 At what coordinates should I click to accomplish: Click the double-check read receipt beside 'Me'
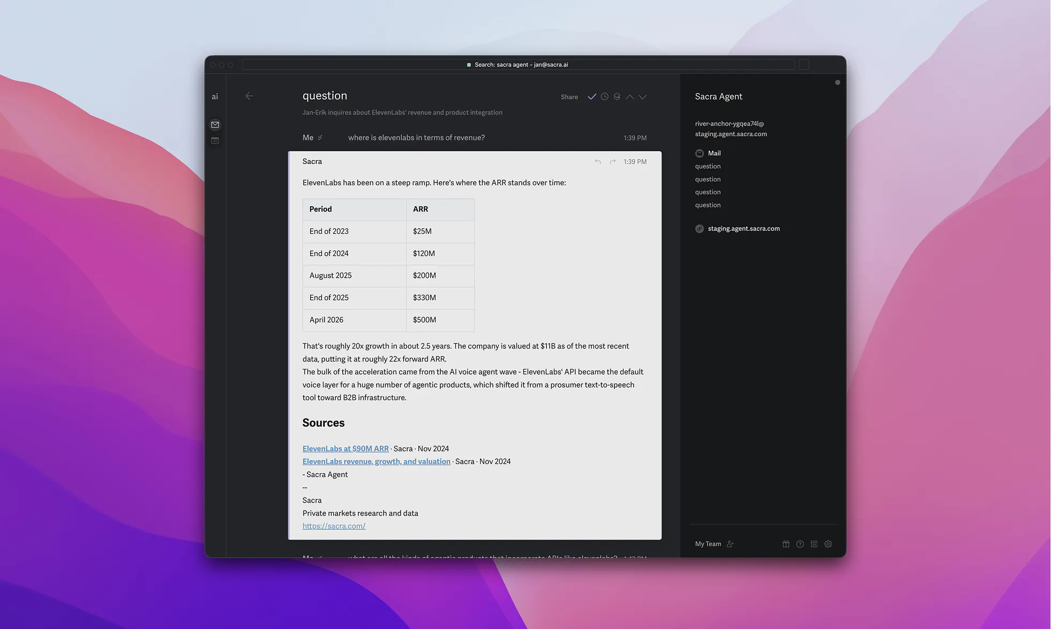click(320, 138)
